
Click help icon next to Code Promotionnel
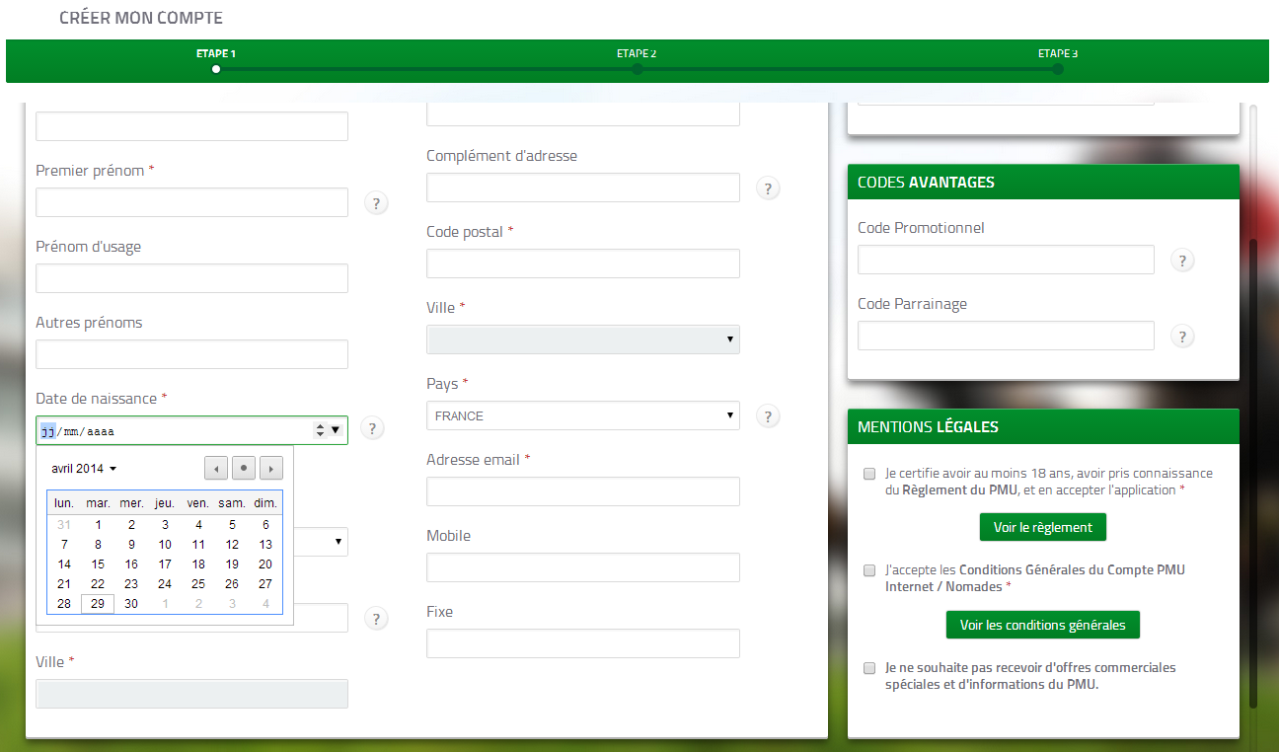click(x=1182, y=261)
